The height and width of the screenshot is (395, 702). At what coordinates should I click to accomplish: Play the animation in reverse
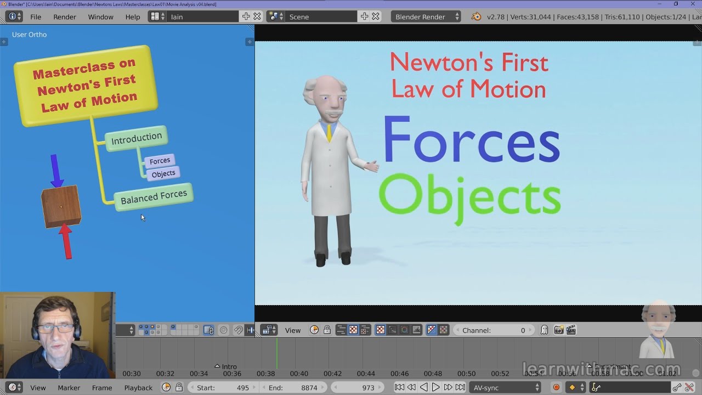(423, 388)
